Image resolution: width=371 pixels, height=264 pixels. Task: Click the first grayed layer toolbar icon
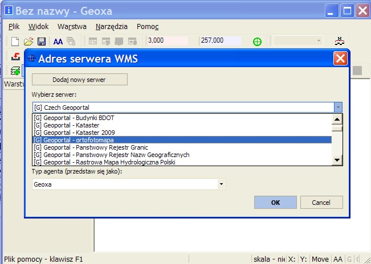pos(93,42)
